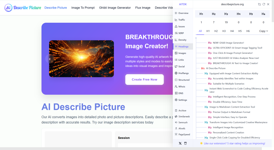
Task: Show all headings with the All tab
Action: click(x=200, y=31)
